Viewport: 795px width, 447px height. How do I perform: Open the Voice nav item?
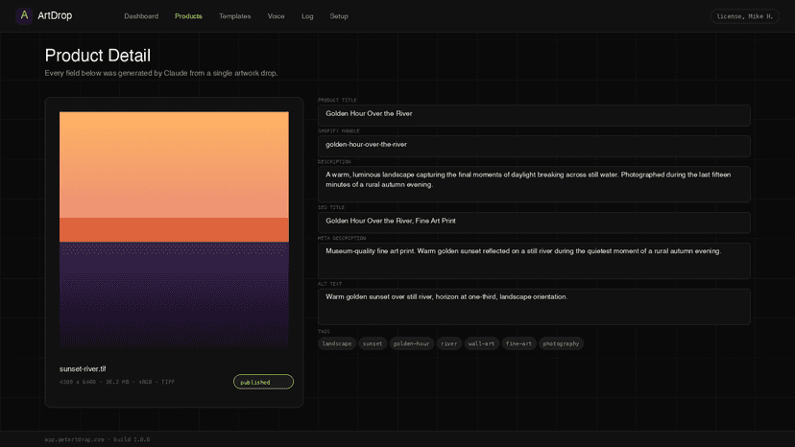tap(276, 16)
